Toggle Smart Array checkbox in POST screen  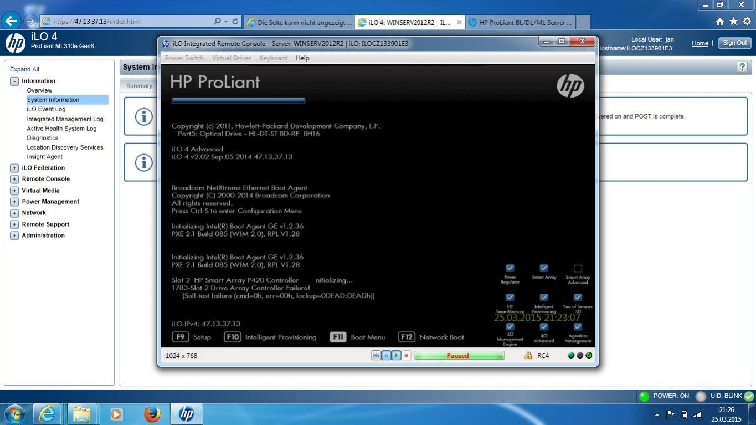tap(544, 268)
